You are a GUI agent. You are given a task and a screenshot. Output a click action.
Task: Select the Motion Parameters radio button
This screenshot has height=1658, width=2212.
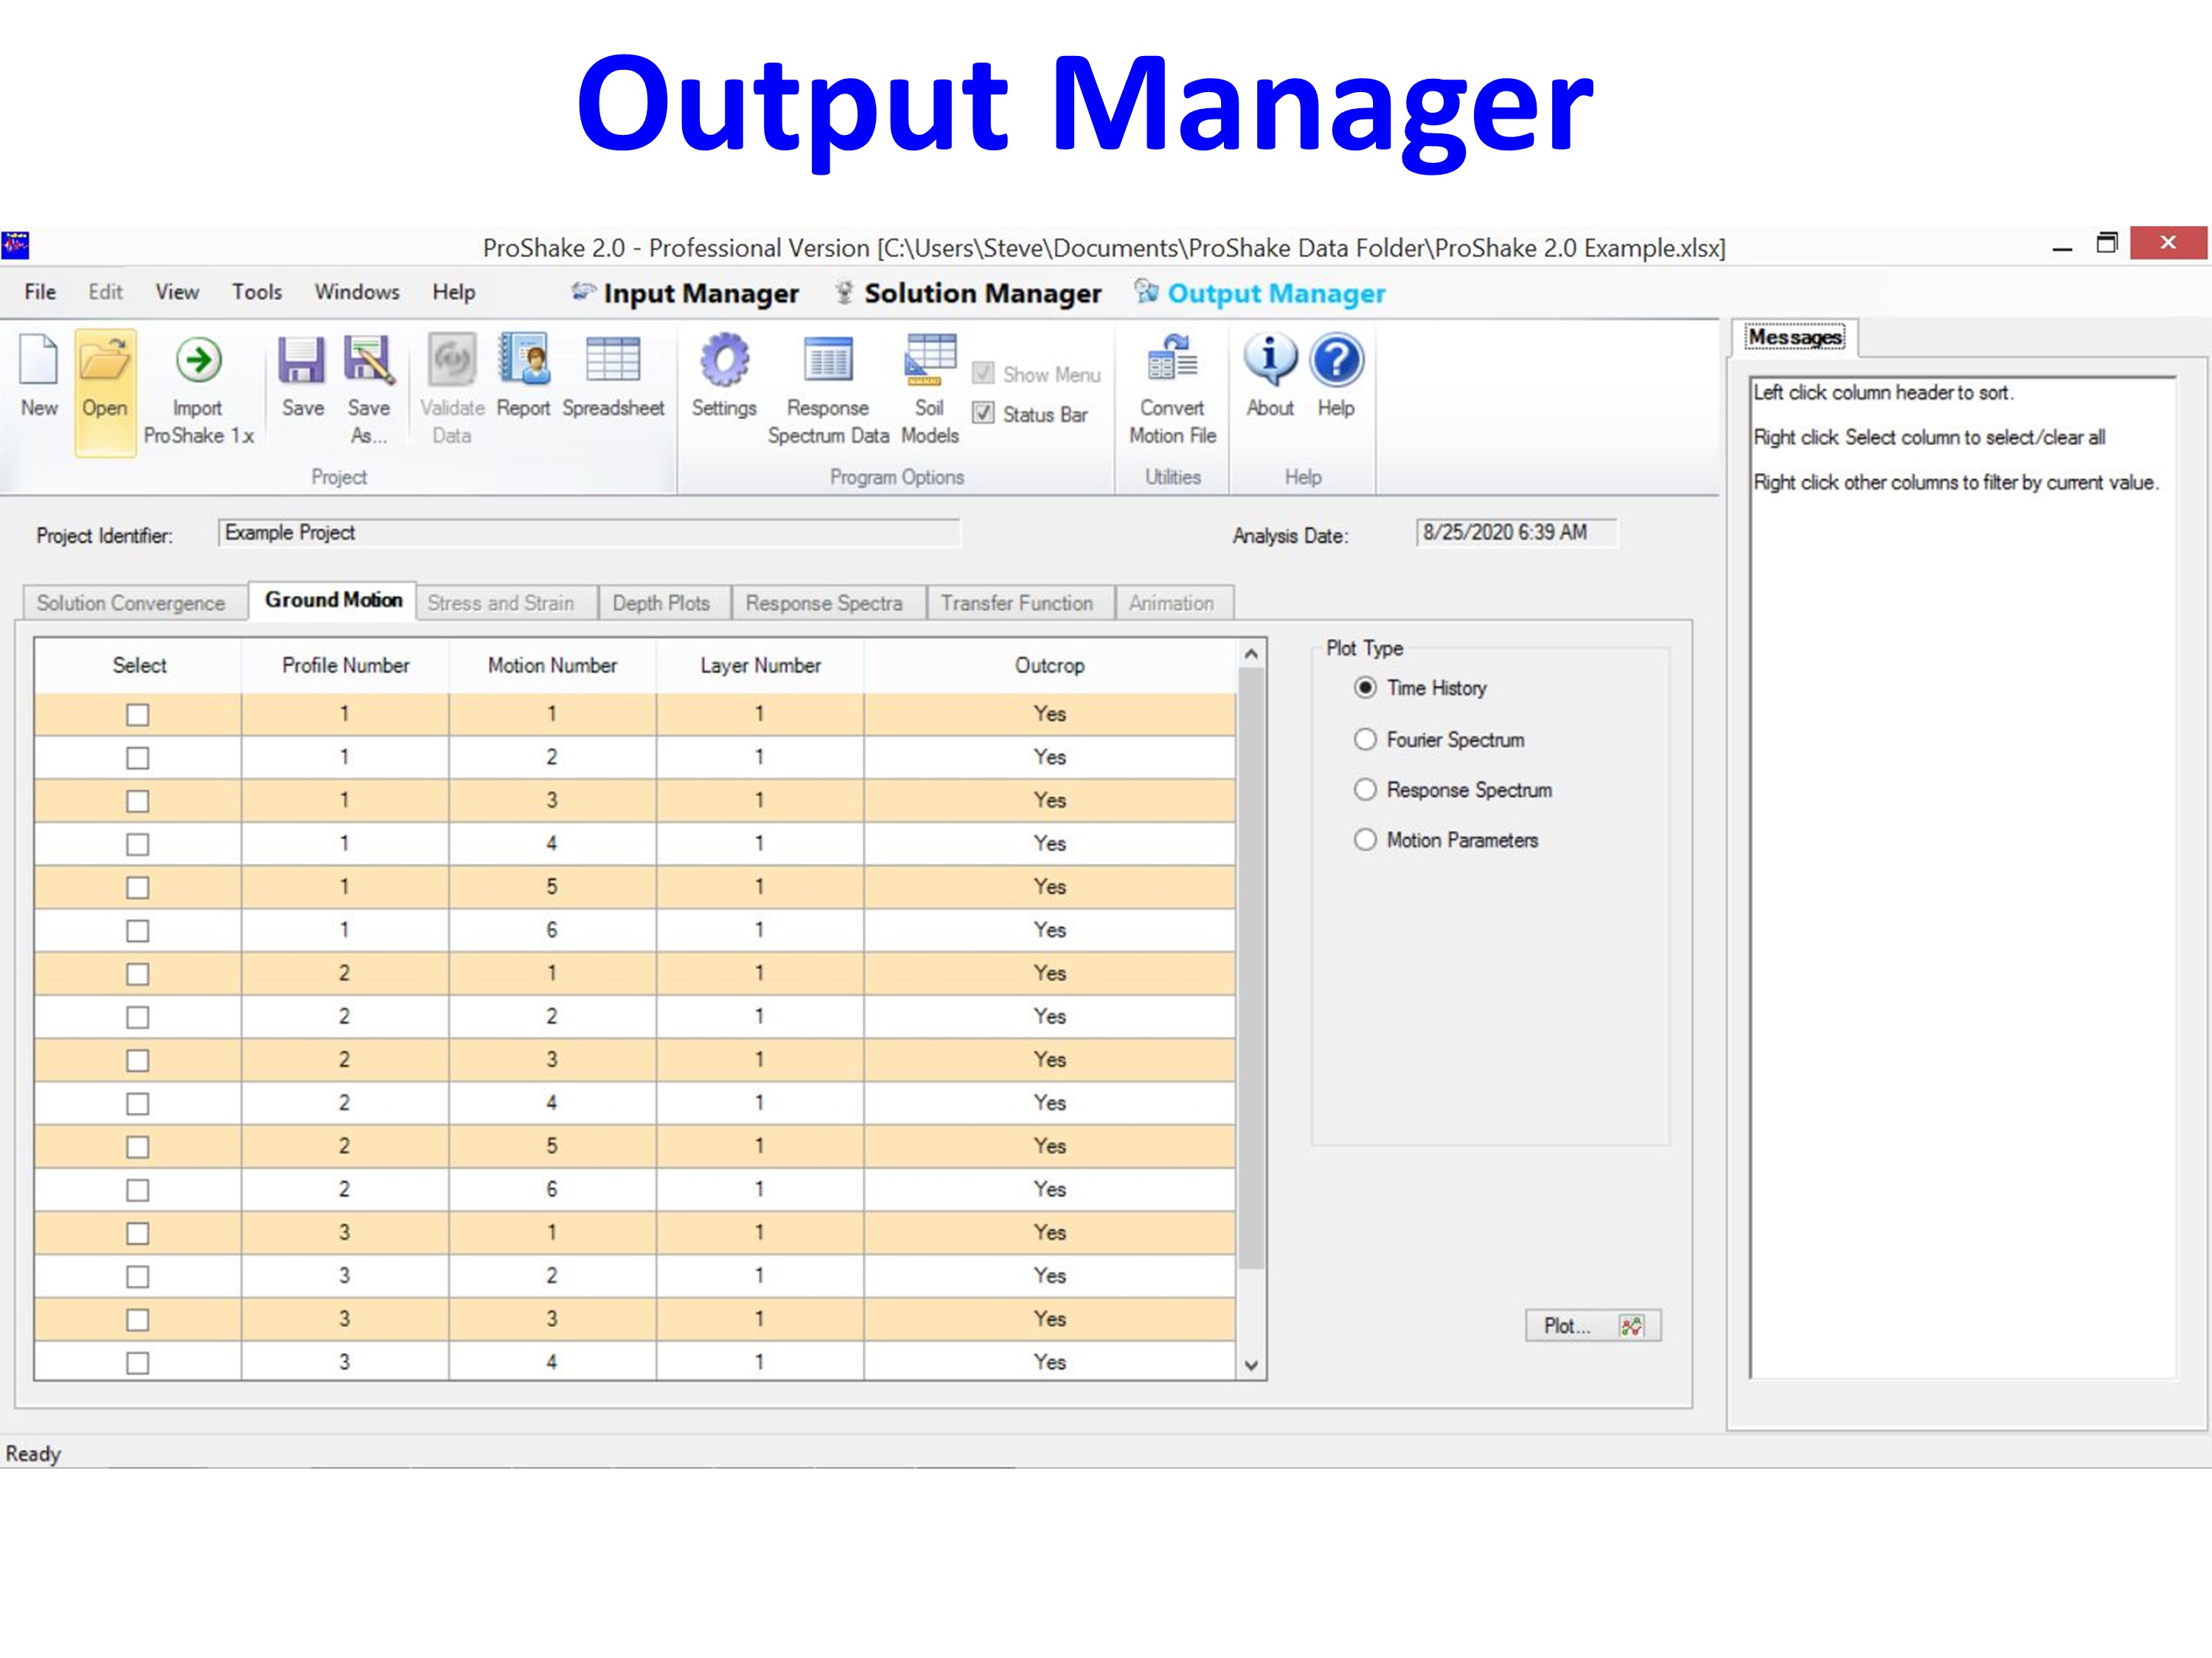pyautogui.click(x=1365, y=839)
